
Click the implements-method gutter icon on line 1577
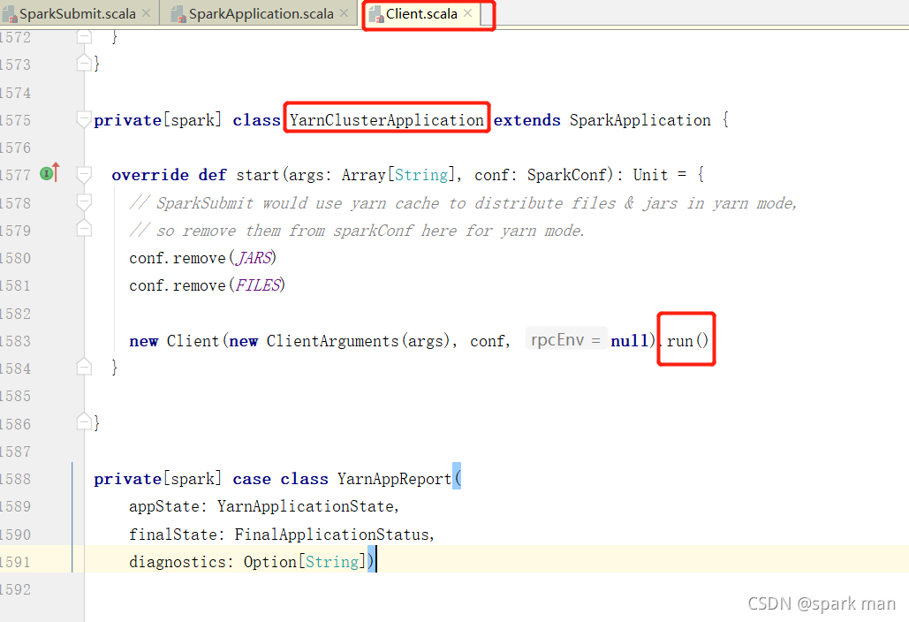click(49, 173)
